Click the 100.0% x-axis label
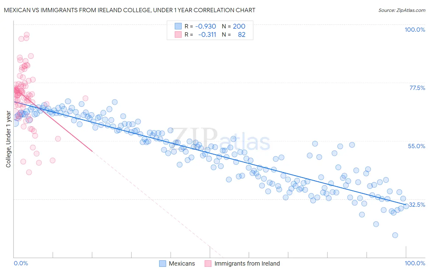Viewport: 429px width, 272px height. [x=415, y=263]
